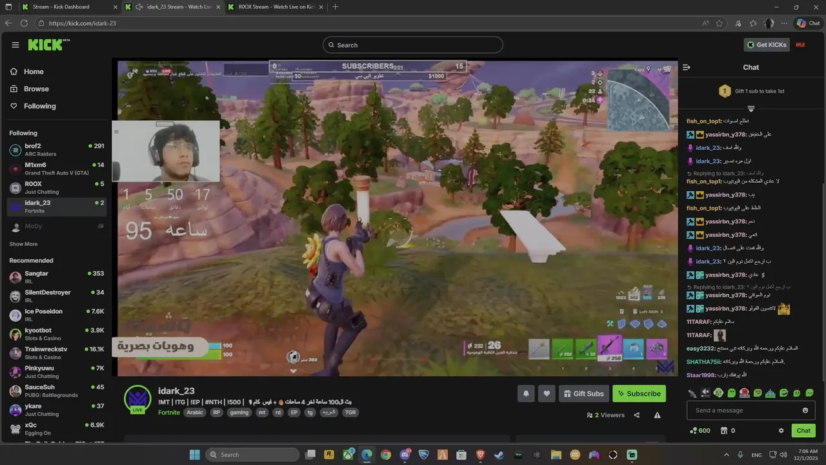
Task: Open Pinkyuwu recommended channel
Action: tap(57, 371)
